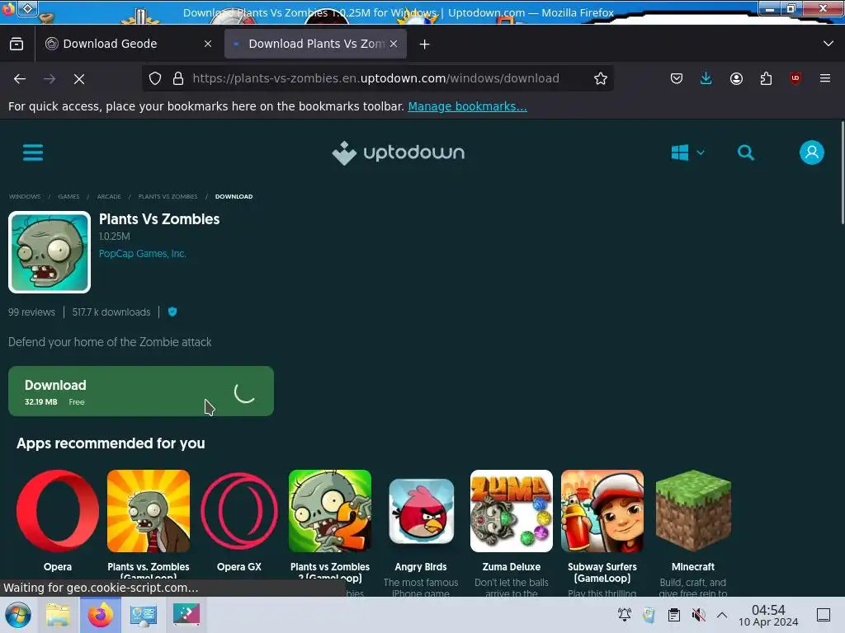Expand the list all tabs chevron
Image resolution: width=845 pixels, height=633 pixels.
click(828, 44)
